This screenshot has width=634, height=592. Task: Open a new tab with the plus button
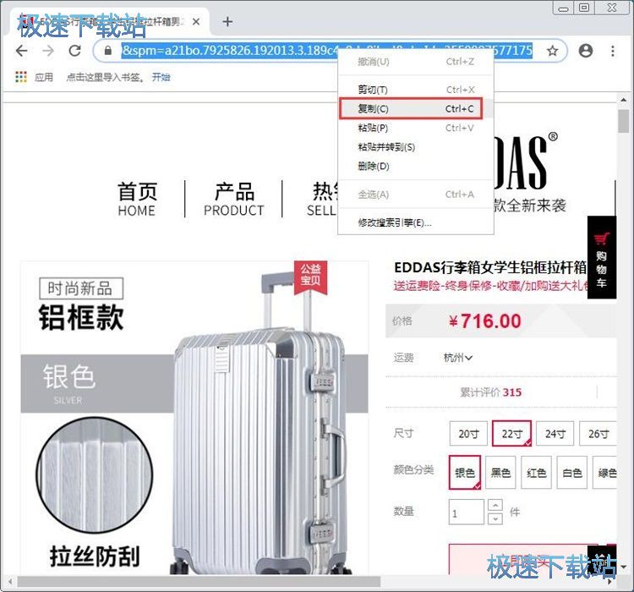tap(227, 21)
